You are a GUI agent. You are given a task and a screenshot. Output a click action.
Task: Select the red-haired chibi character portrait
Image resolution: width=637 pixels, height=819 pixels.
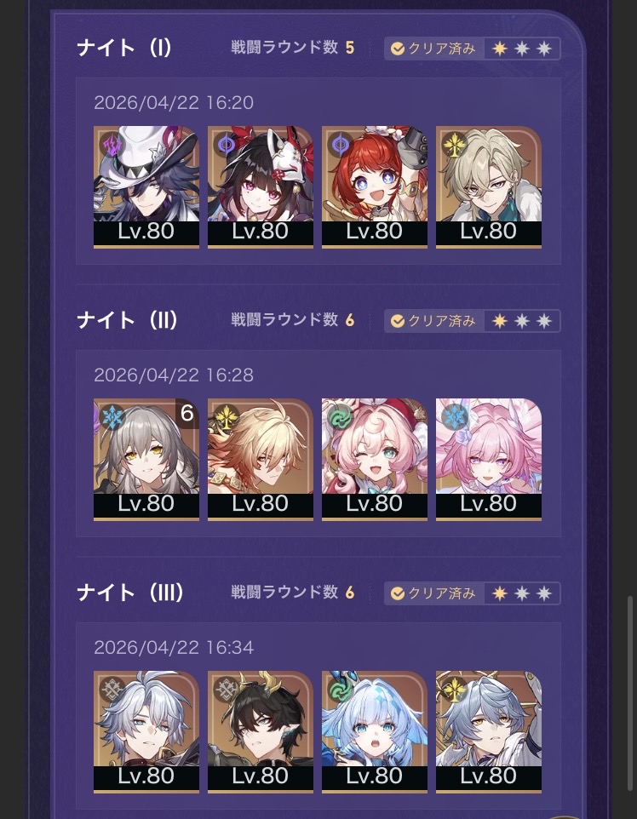[374, 186]
